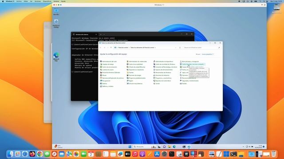
Task: Open Archivo menu in macOS menu bar
Action: point(19,1)
